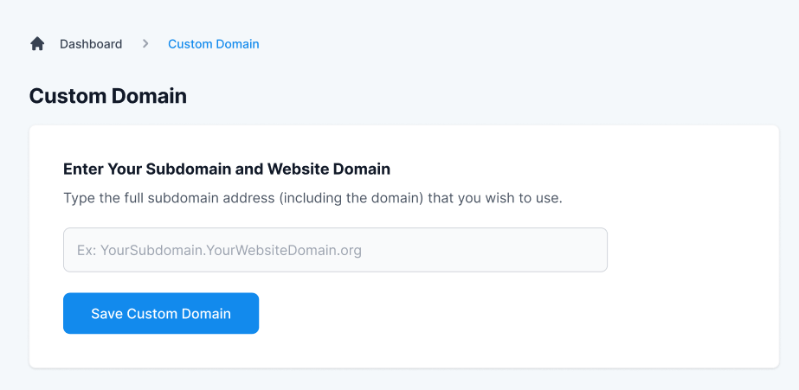799x390 pixels.
Task: Click the subdomain instructions description text
Action: (313, 198)
